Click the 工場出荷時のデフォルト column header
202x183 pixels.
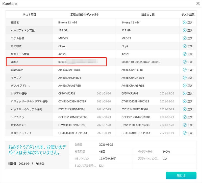click(x=85, y=15)
